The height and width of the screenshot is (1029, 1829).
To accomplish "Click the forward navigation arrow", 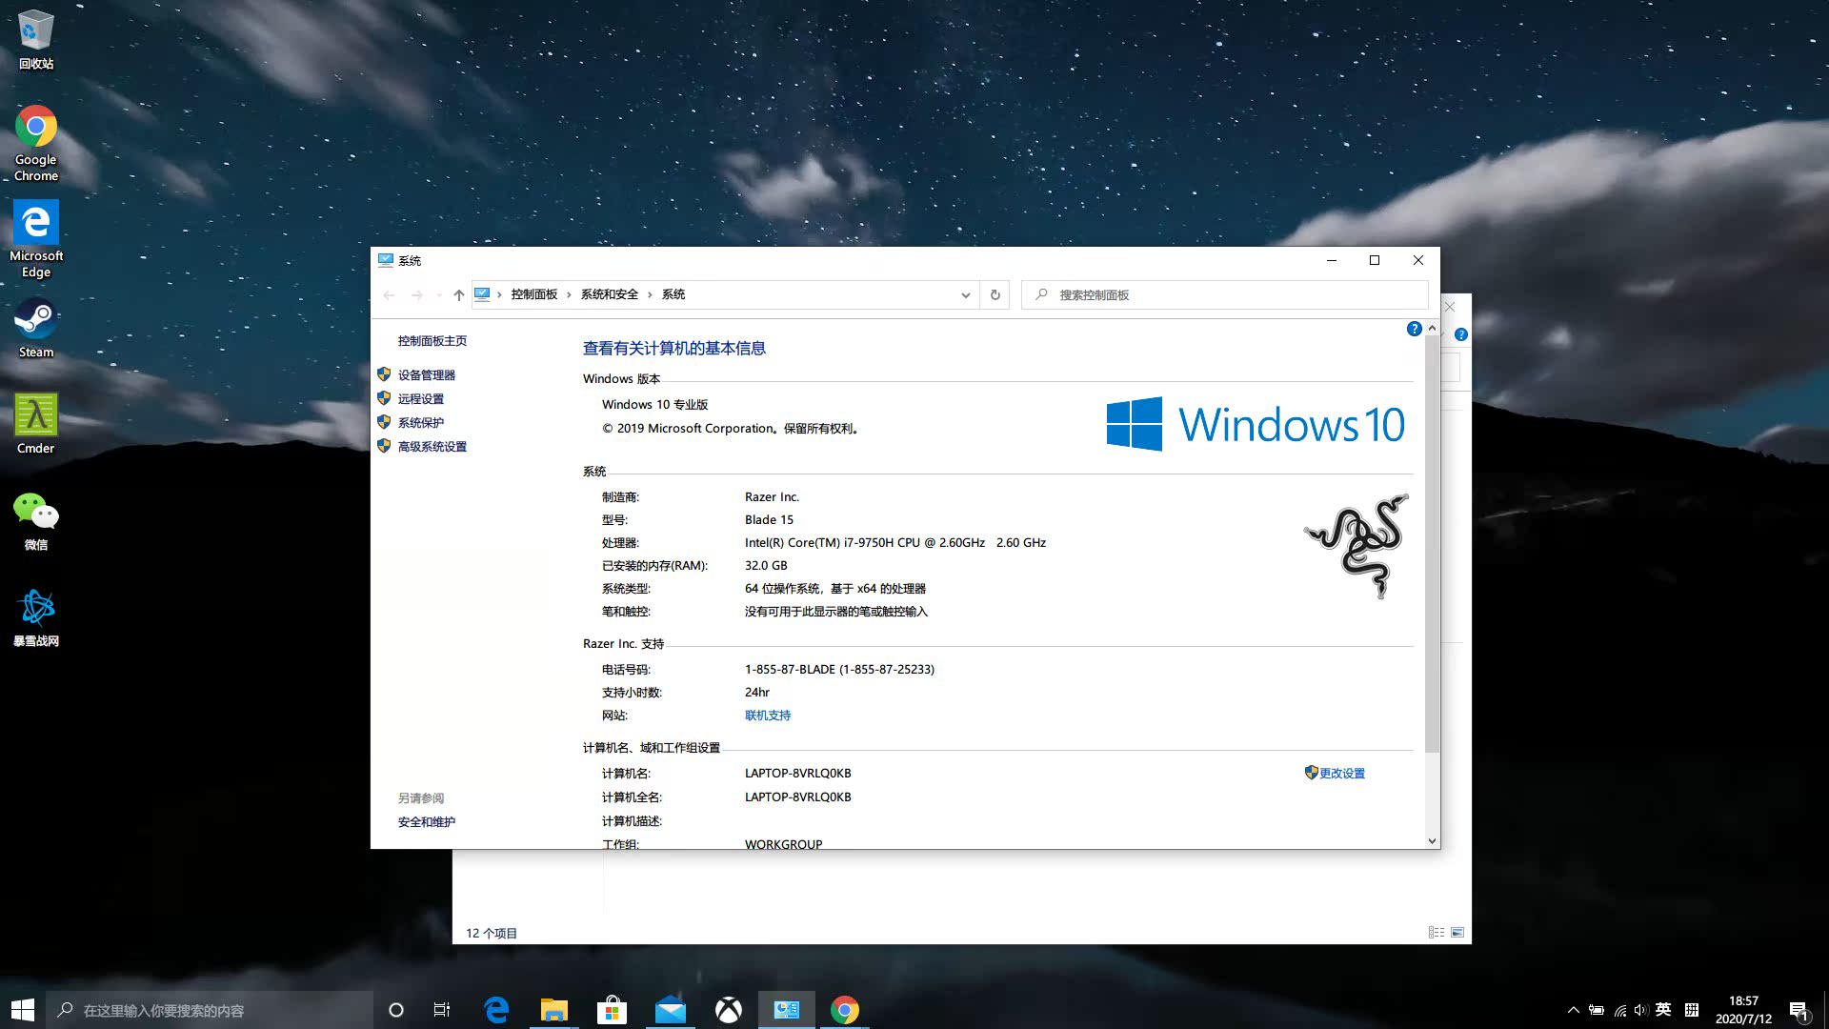I will point(416,294).
